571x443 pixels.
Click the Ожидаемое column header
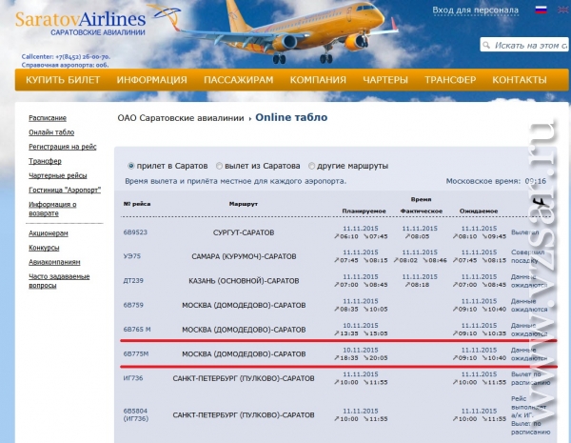479,211
